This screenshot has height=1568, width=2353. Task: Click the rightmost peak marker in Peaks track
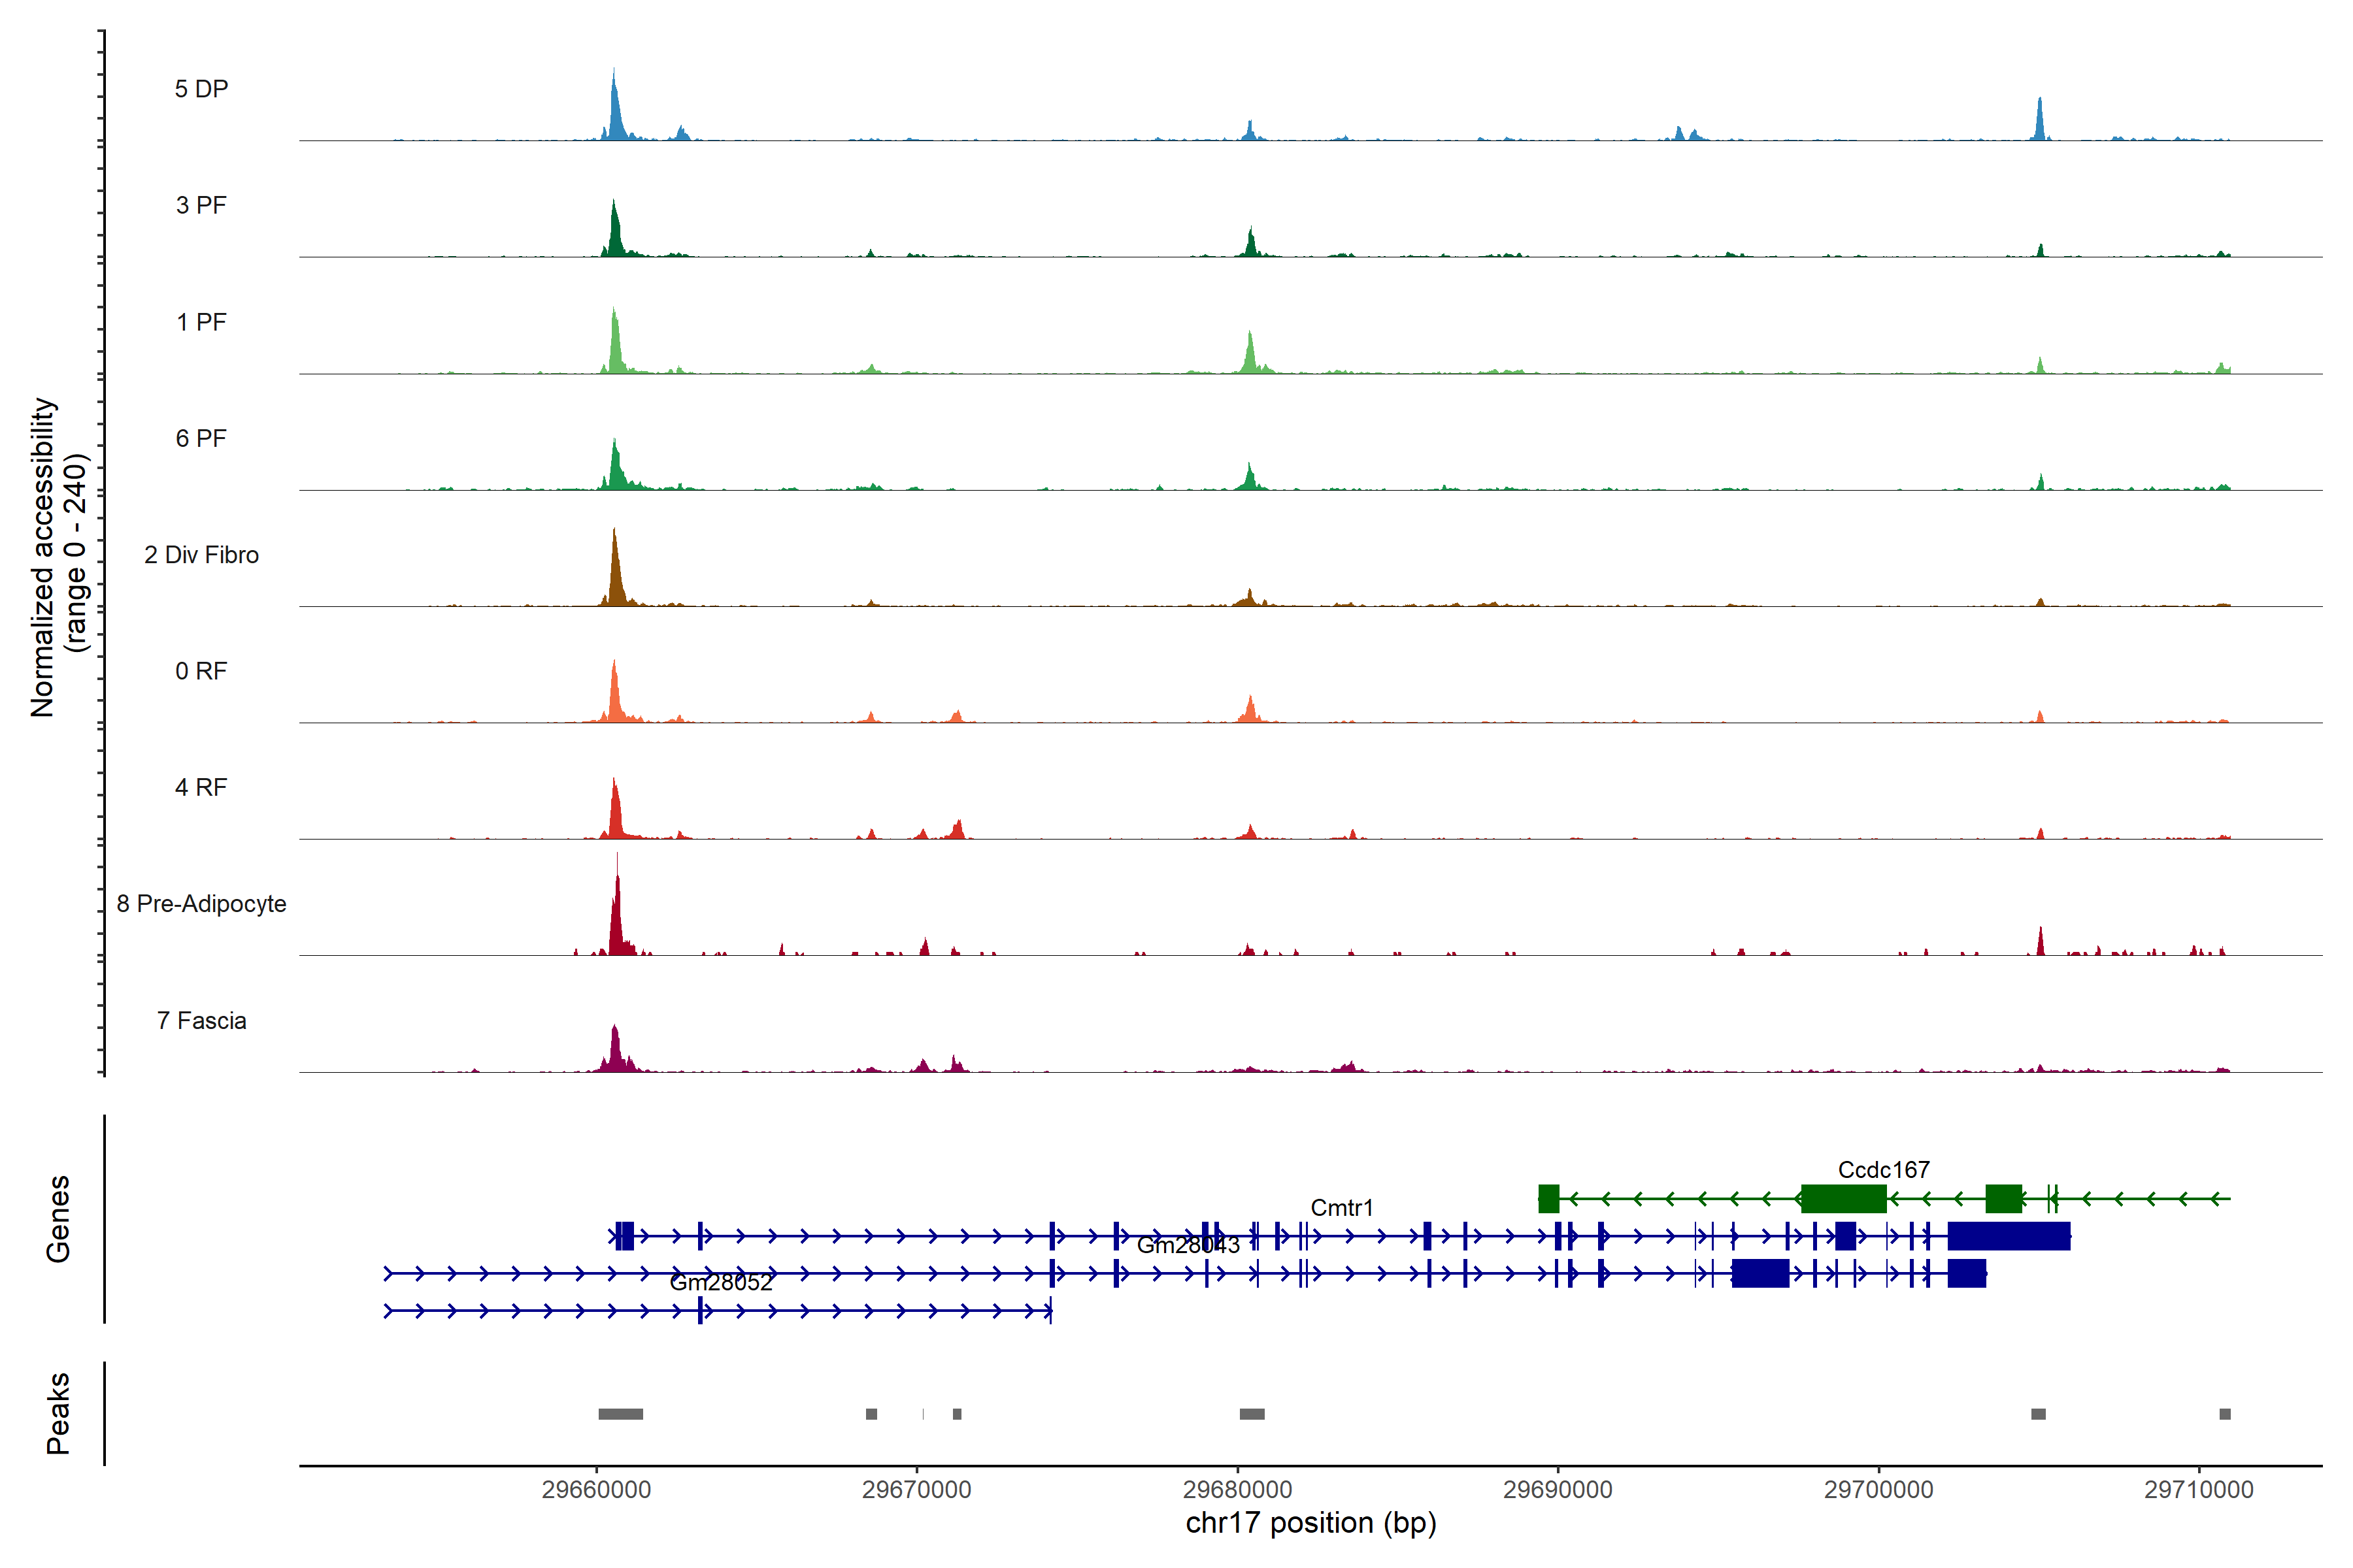coord(2224,1413)
